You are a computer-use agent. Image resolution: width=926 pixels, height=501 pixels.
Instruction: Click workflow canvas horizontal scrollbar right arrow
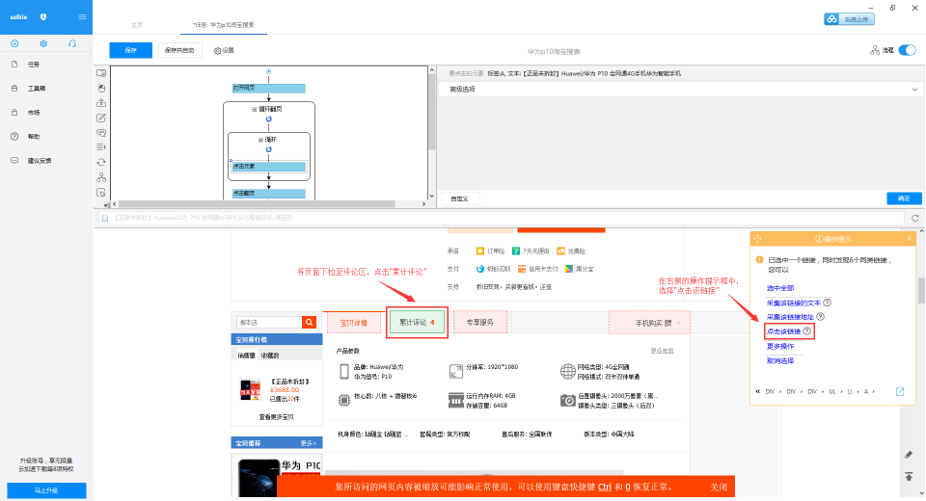(423, 204)
